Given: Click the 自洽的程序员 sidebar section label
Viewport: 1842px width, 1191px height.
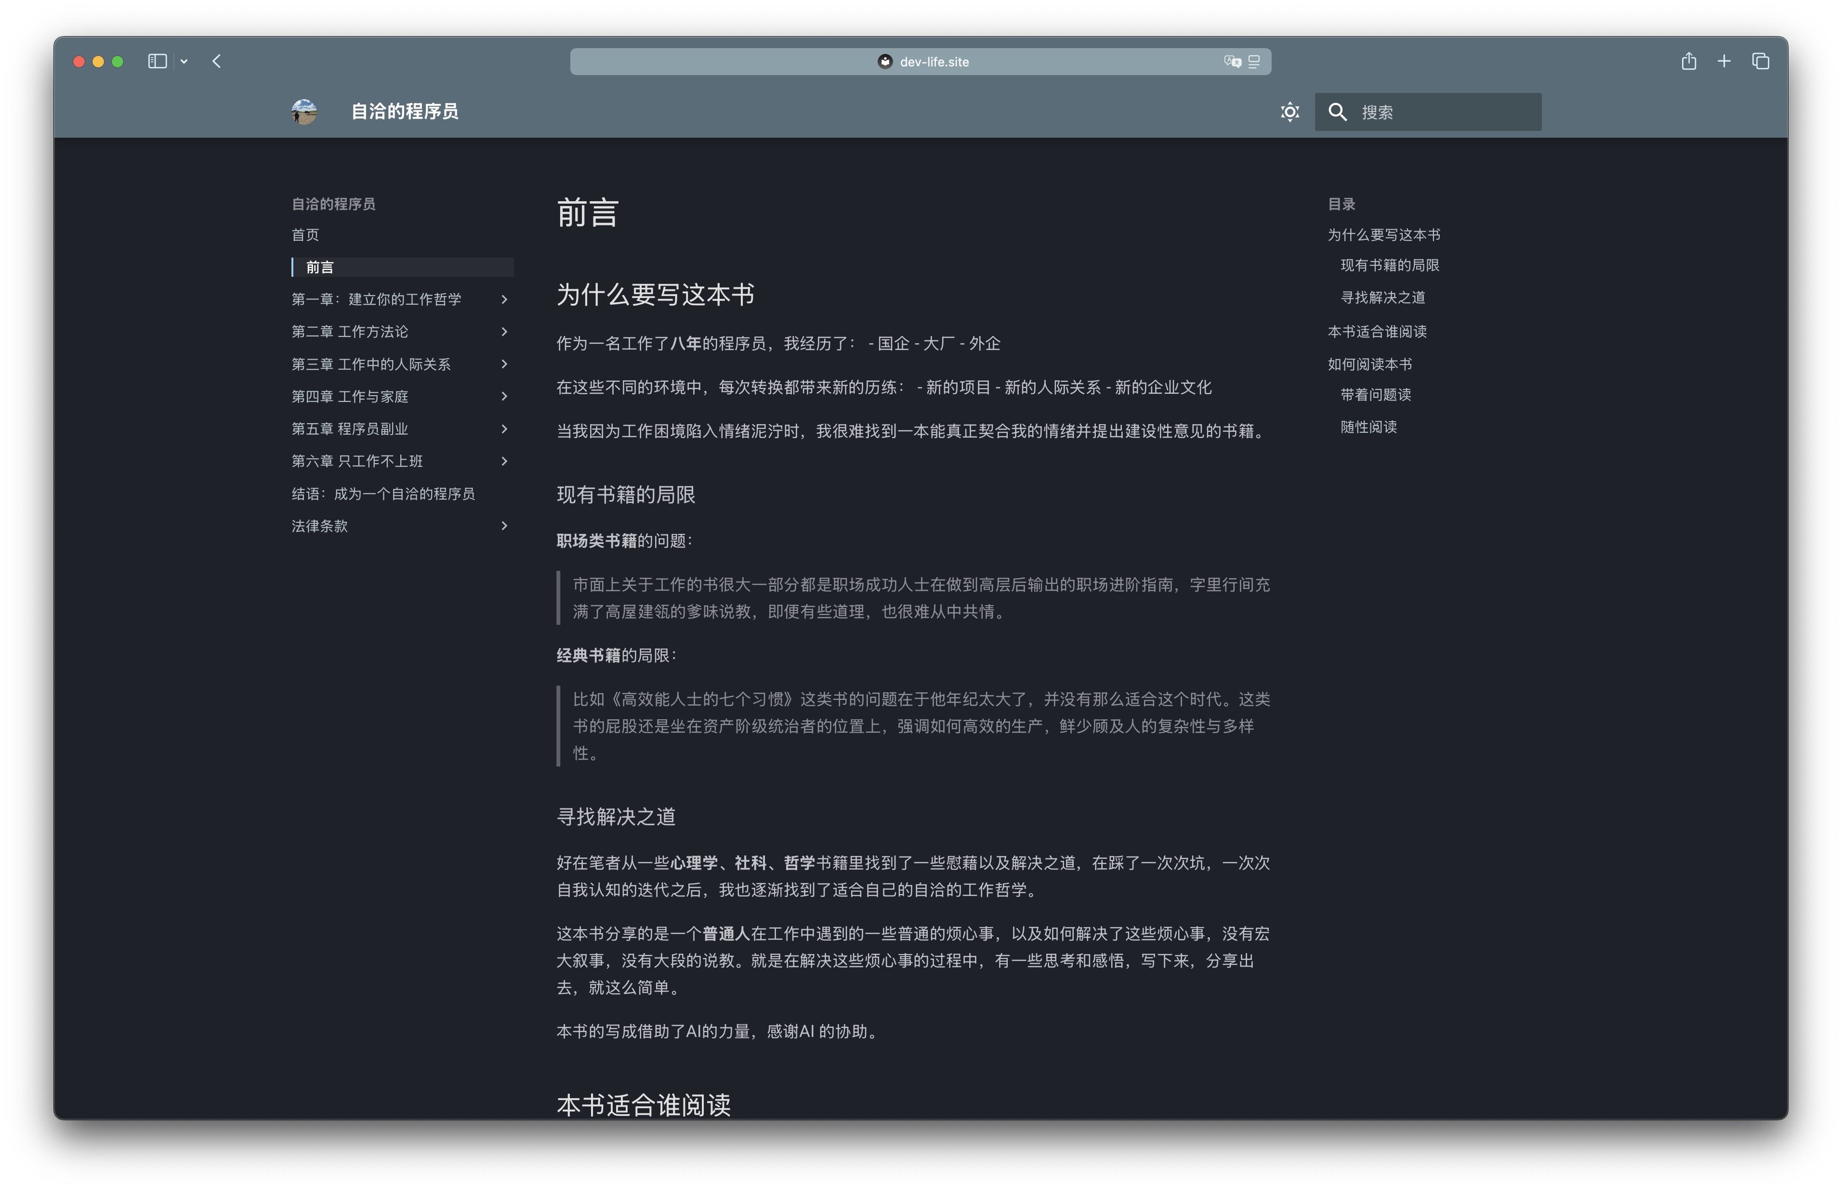Looking at the screenshot, I should click(333, 204).
